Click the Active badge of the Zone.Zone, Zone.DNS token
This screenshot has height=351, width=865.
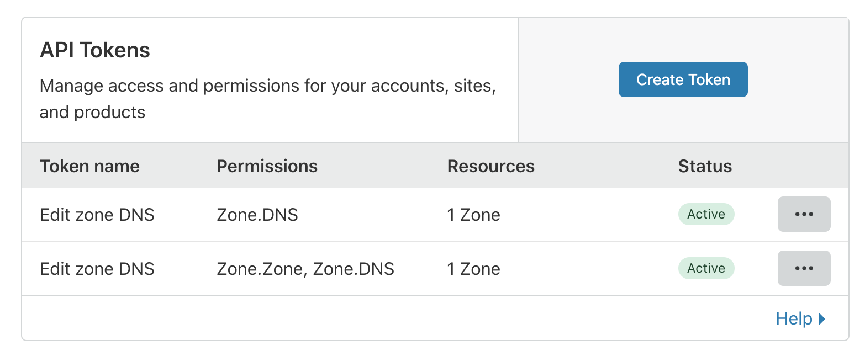[706, 268]
